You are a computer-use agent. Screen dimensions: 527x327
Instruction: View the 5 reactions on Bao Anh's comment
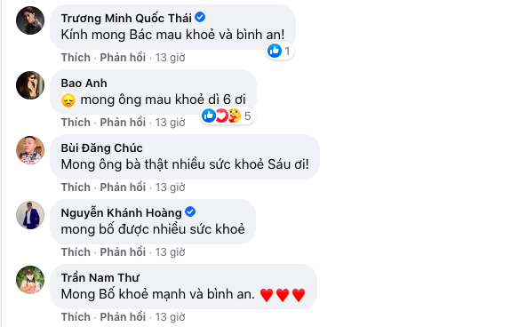point(228,116)
